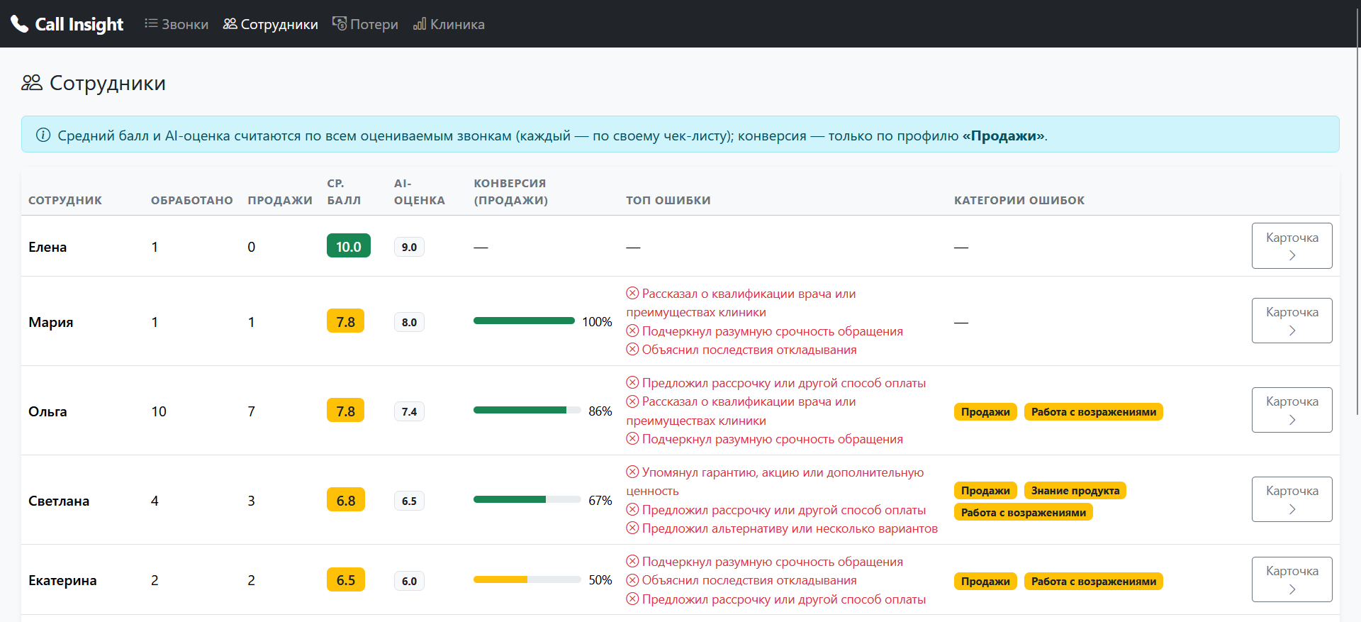
Task: Click Екатерина's 6.5 score badge
Action: click(345, 579)
